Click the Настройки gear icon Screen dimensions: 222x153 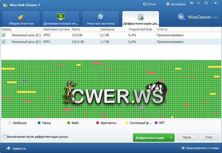[168, 4]
